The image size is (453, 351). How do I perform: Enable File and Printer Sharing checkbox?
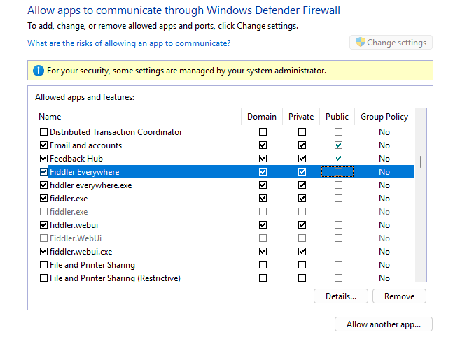tap(43, 265)
